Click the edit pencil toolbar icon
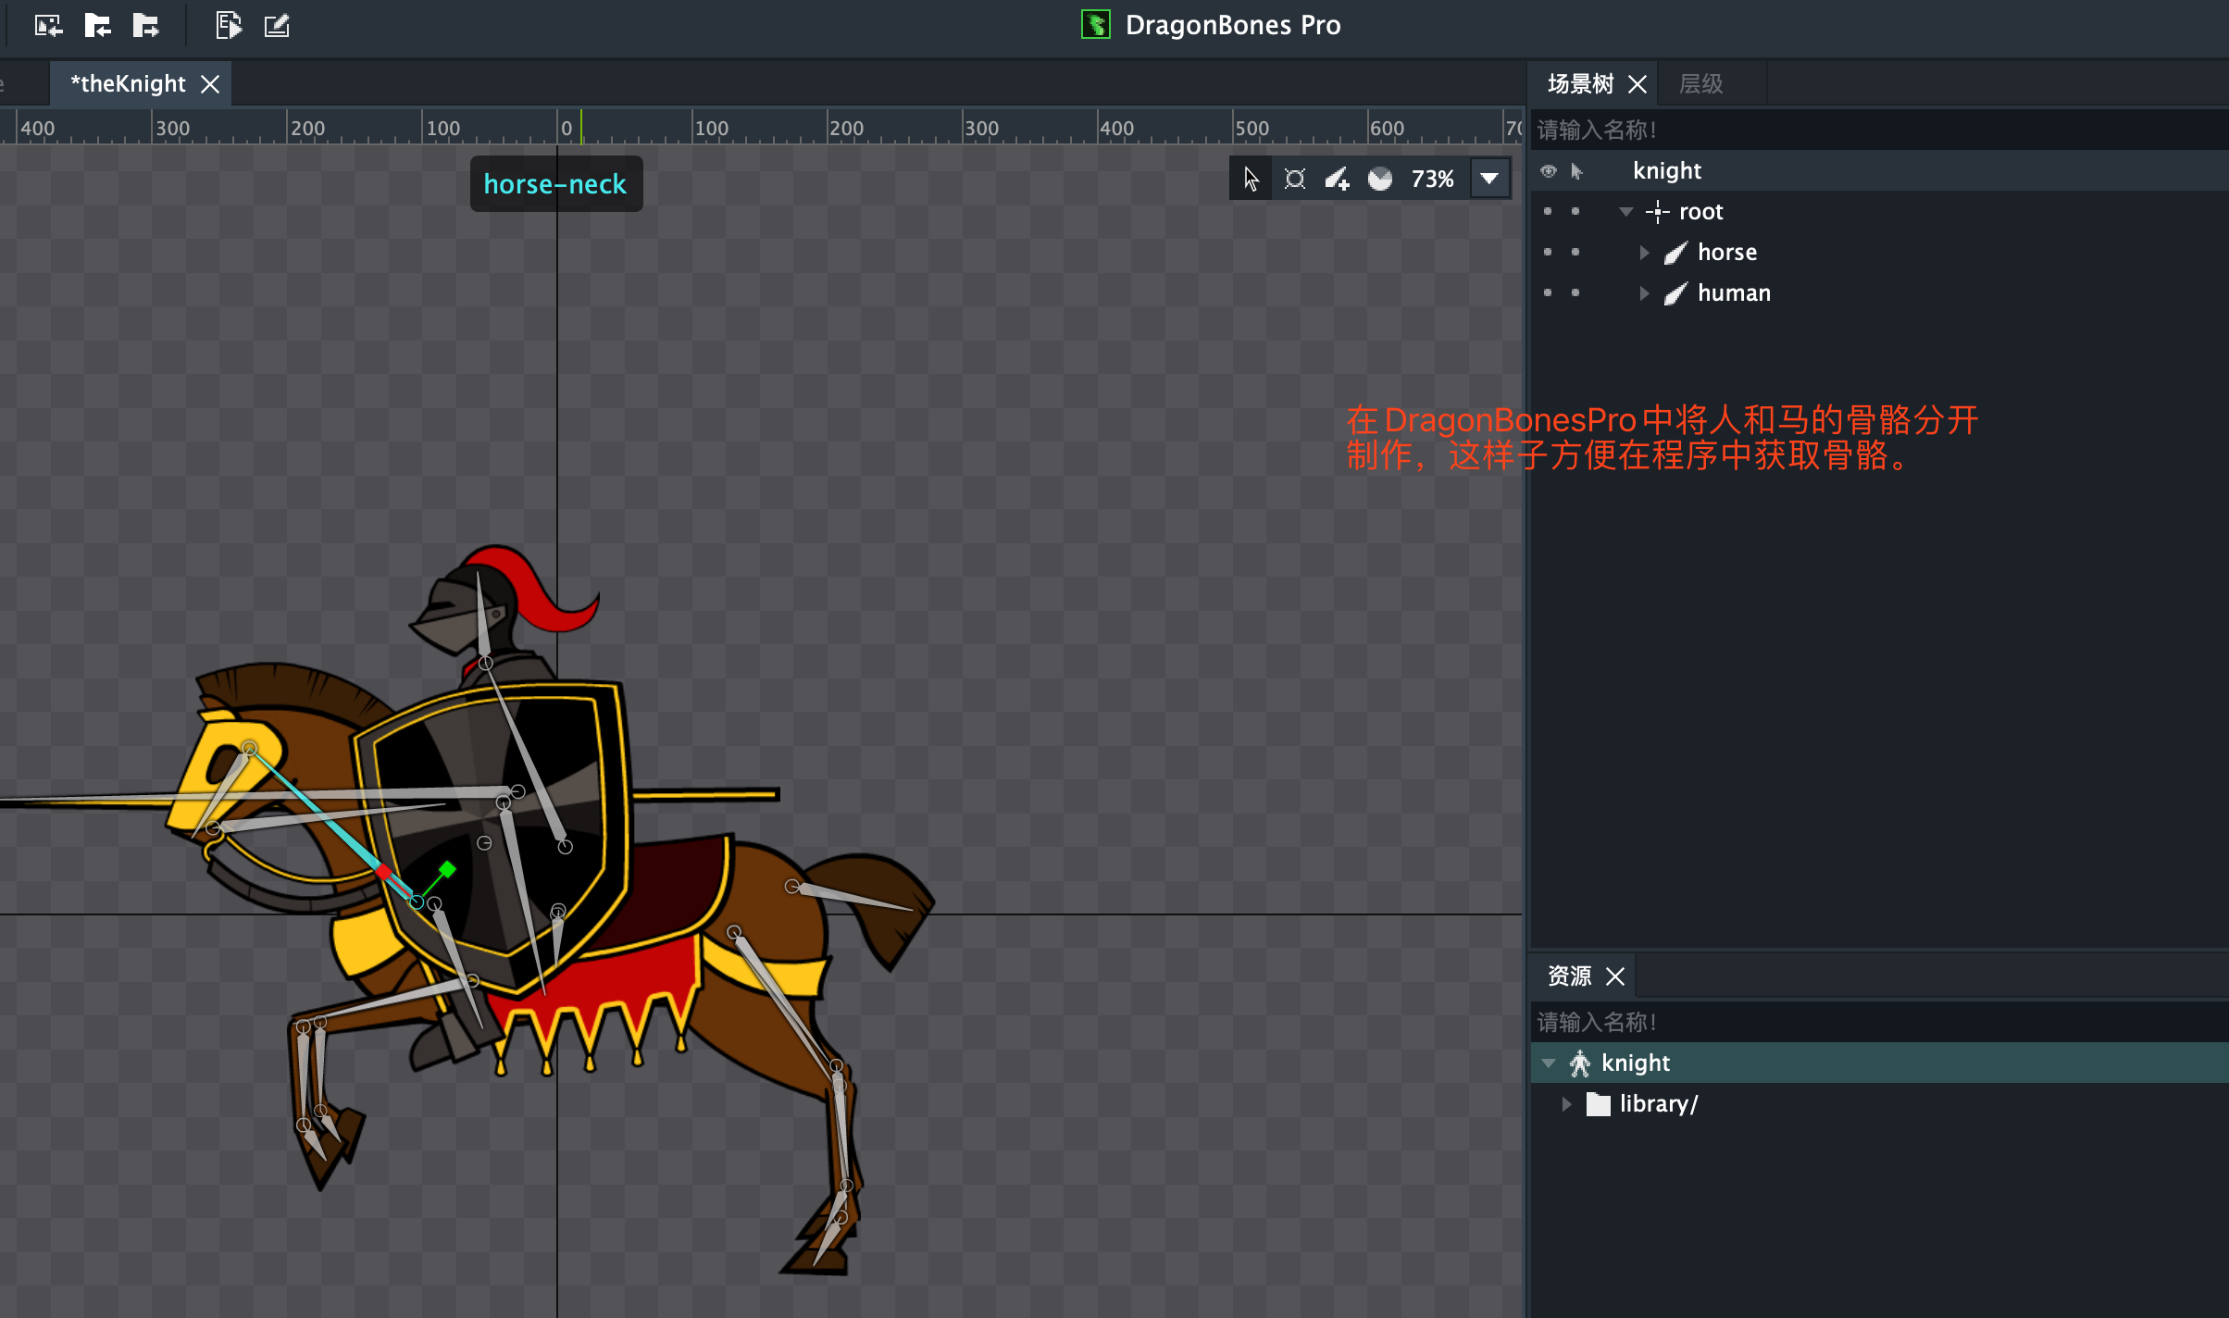 (277, 25)
